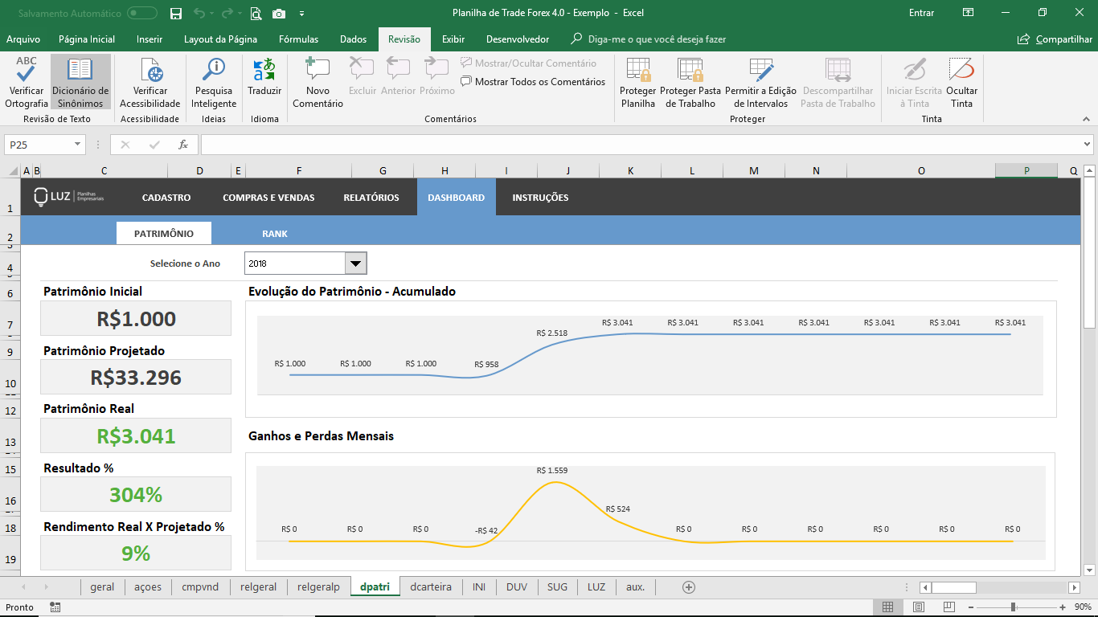Open the dcarteira sheet tab
The height and width of the screenshot is (617, 1098).
click(x=432, y=586)
